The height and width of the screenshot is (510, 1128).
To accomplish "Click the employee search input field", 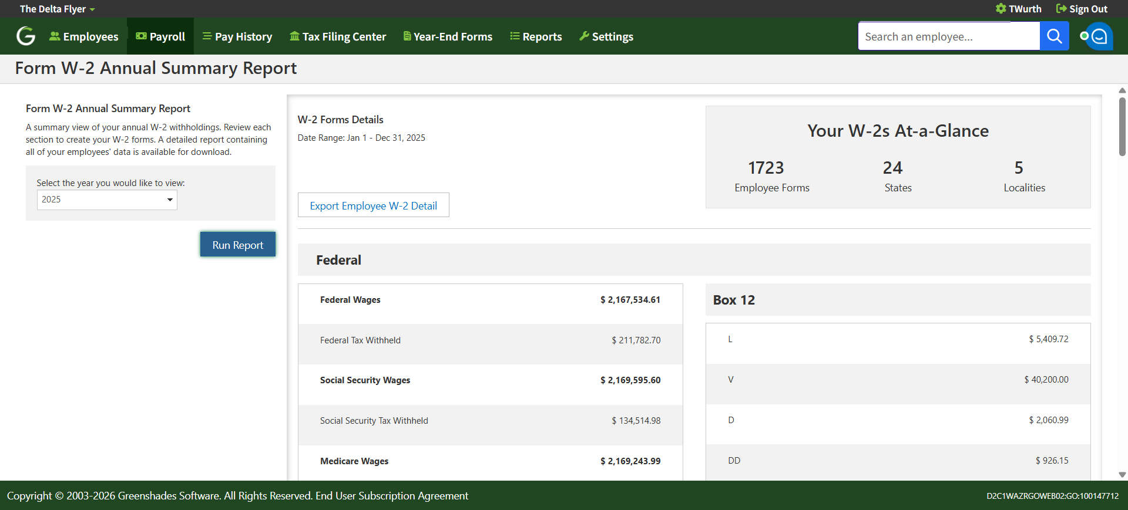I will point(948,36).
